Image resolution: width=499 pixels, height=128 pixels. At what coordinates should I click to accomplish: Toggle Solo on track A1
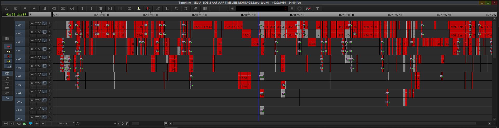[50, 23]
